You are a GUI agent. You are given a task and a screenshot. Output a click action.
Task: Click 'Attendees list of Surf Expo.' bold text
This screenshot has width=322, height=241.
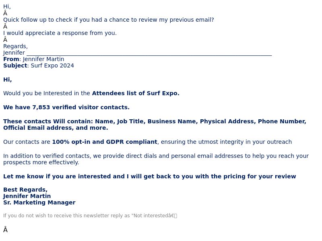pos(136,93)
